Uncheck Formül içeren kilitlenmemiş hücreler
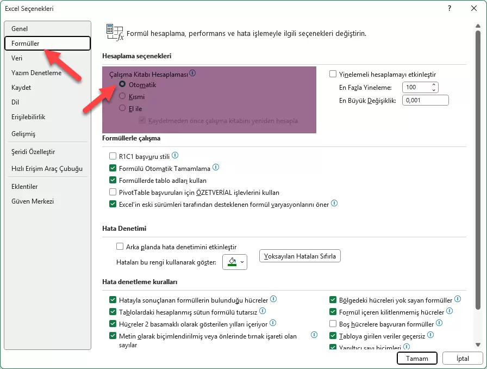The image size is (487, 369). click(333, 312)
